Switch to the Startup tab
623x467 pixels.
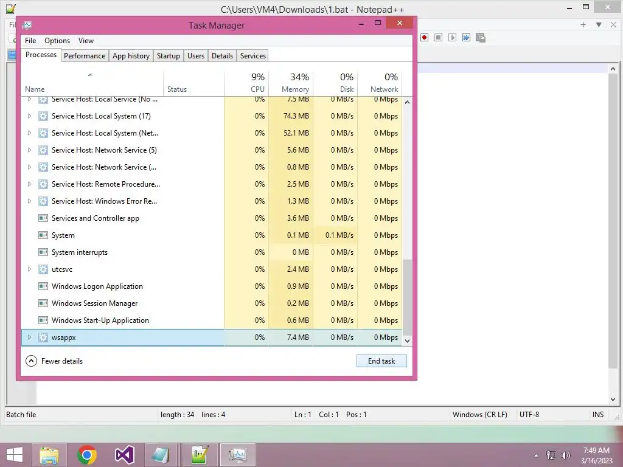[x=169, y=55]
